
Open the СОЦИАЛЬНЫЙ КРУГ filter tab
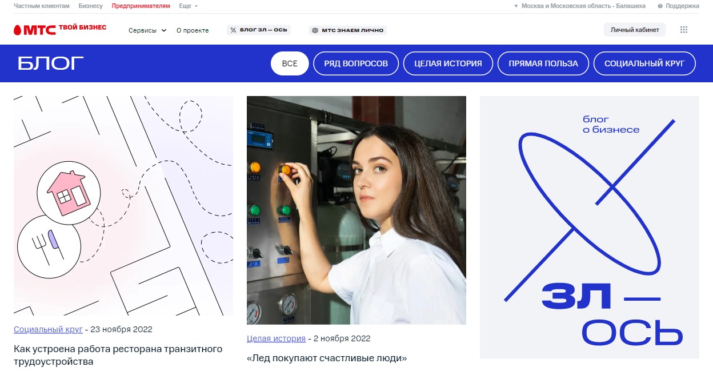(644, 63)
